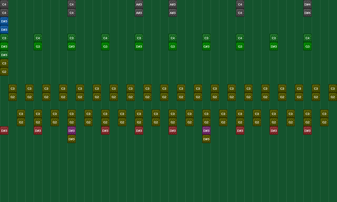Select the lower gray D#4 note block

tap(308, 13)
